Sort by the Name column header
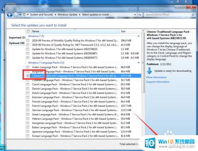The width and height of the screenshot is (198, 151). [x=75, y=31]
